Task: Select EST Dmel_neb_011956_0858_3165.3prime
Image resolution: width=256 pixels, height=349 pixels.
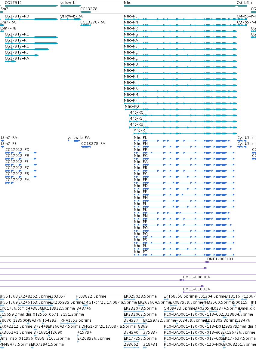Action: (x=35, y=338)
